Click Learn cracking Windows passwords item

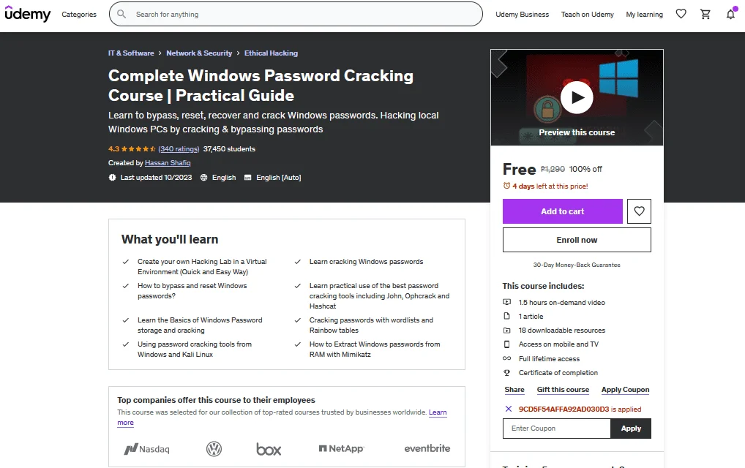pos(367,262)
